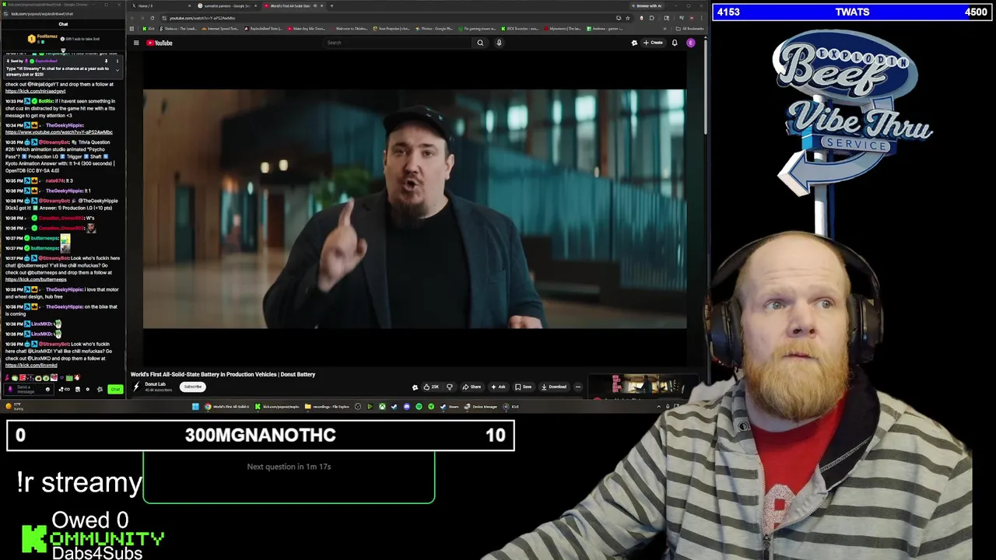The height and width of the screenshot is (560, 996).
Task: Open Steam from the taskbar
Action: (448, 407)
